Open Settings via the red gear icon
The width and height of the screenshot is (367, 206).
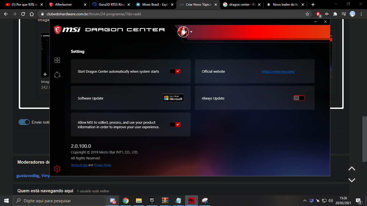click(57, 169)
